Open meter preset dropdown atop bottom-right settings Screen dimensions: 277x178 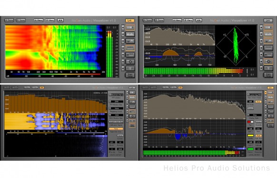pyautogui.click(x=254, y=95)
